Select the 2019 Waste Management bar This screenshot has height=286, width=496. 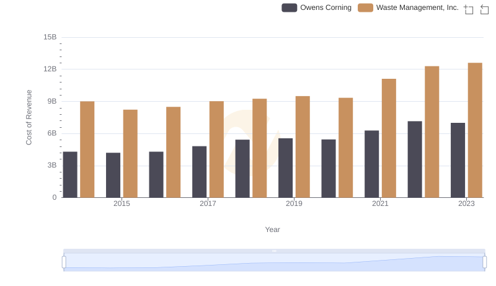tap(303, 147)
